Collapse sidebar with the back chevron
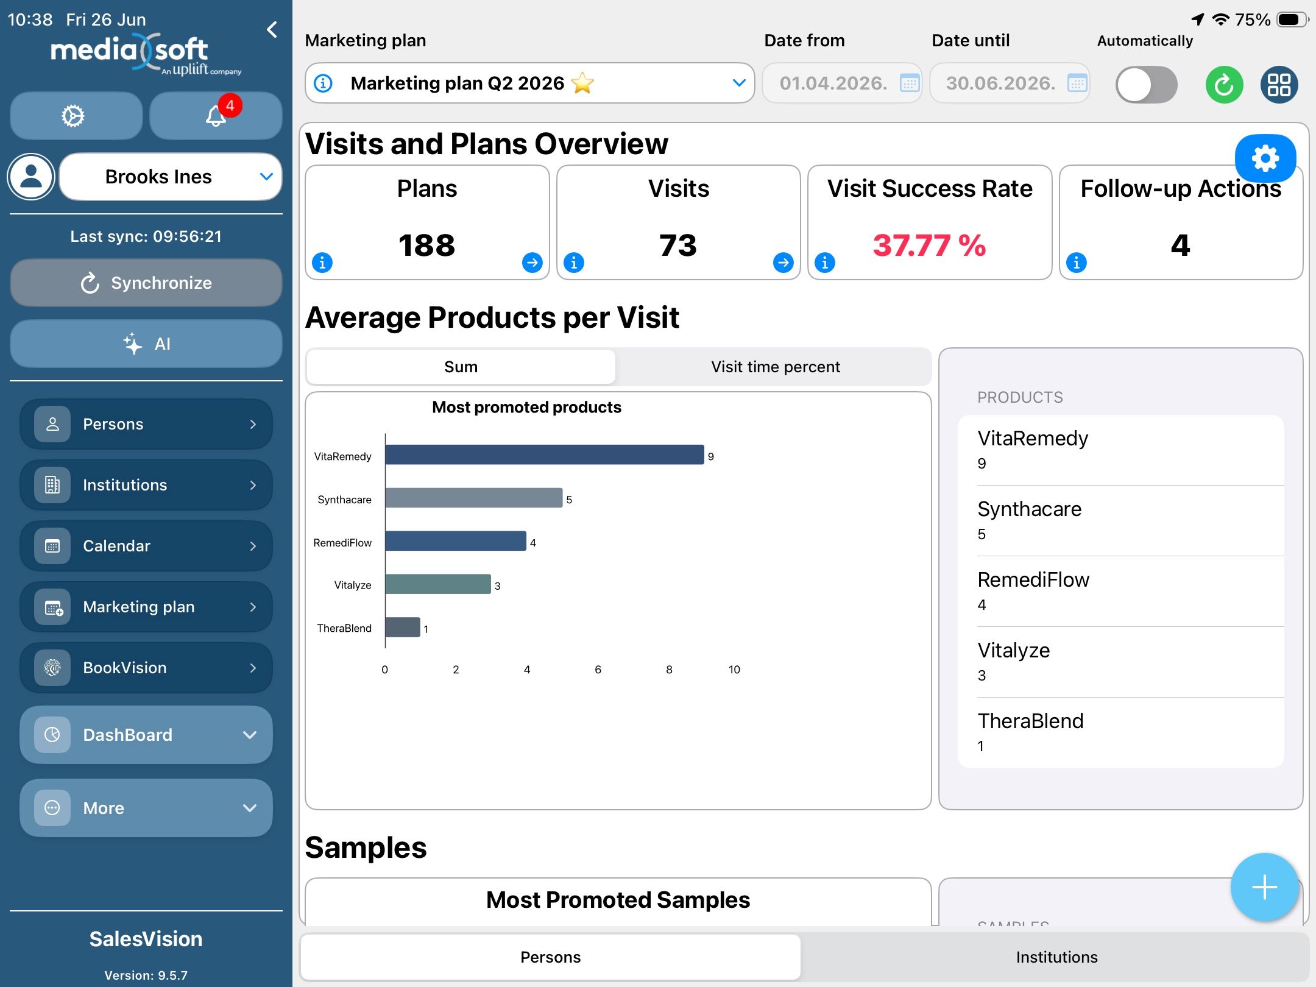 coord(272,29)
